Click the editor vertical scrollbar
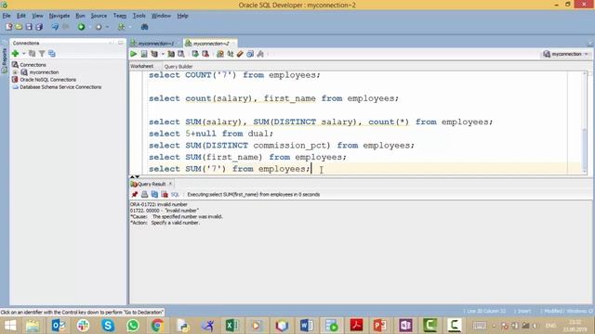The image size is (595, 334). click(585, 122)
